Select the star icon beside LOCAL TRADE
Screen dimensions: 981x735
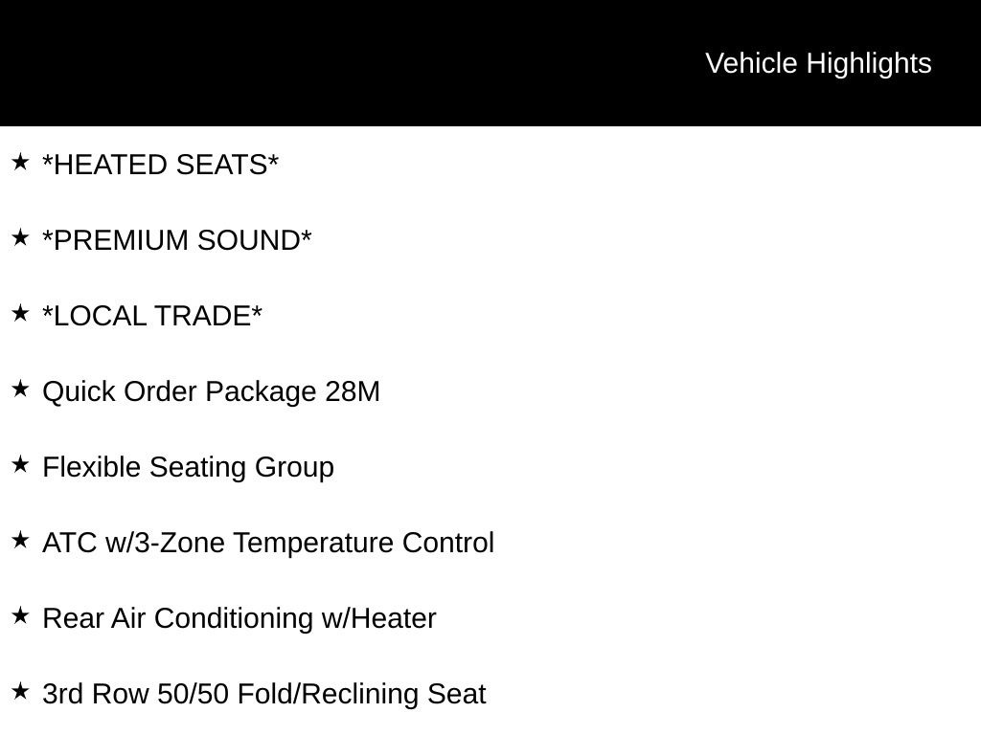point(20,313)
